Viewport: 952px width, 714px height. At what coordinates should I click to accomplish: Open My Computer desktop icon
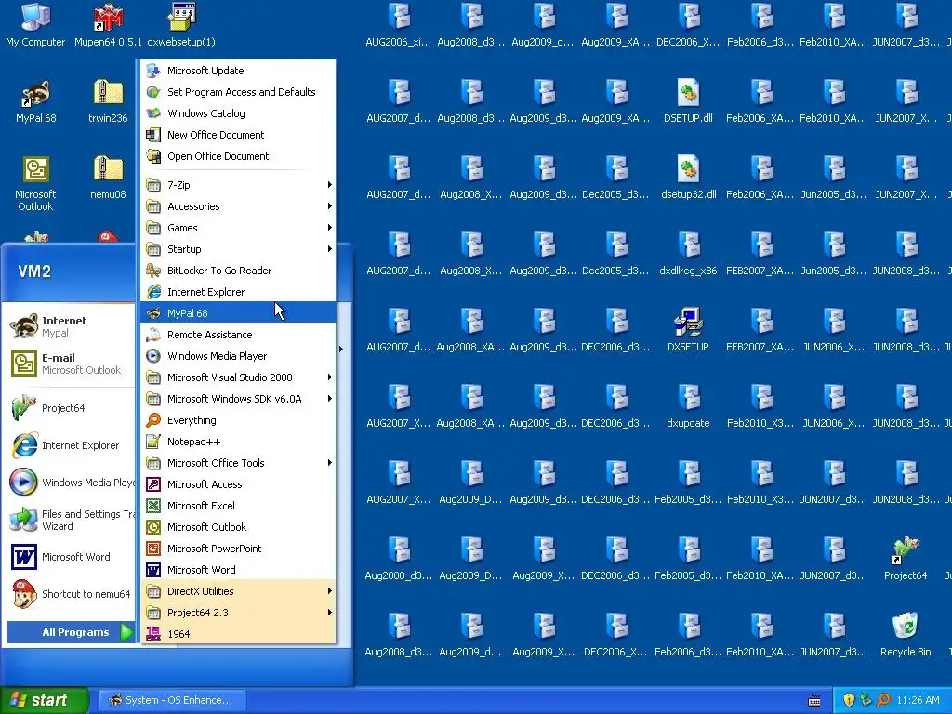35,24
